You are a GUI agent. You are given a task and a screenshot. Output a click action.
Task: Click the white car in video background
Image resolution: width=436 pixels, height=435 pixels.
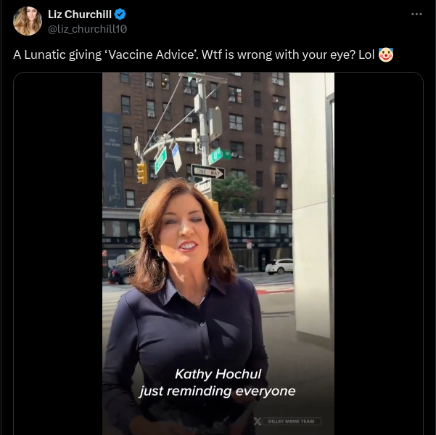pyautogui.click(x=279, y=267)
